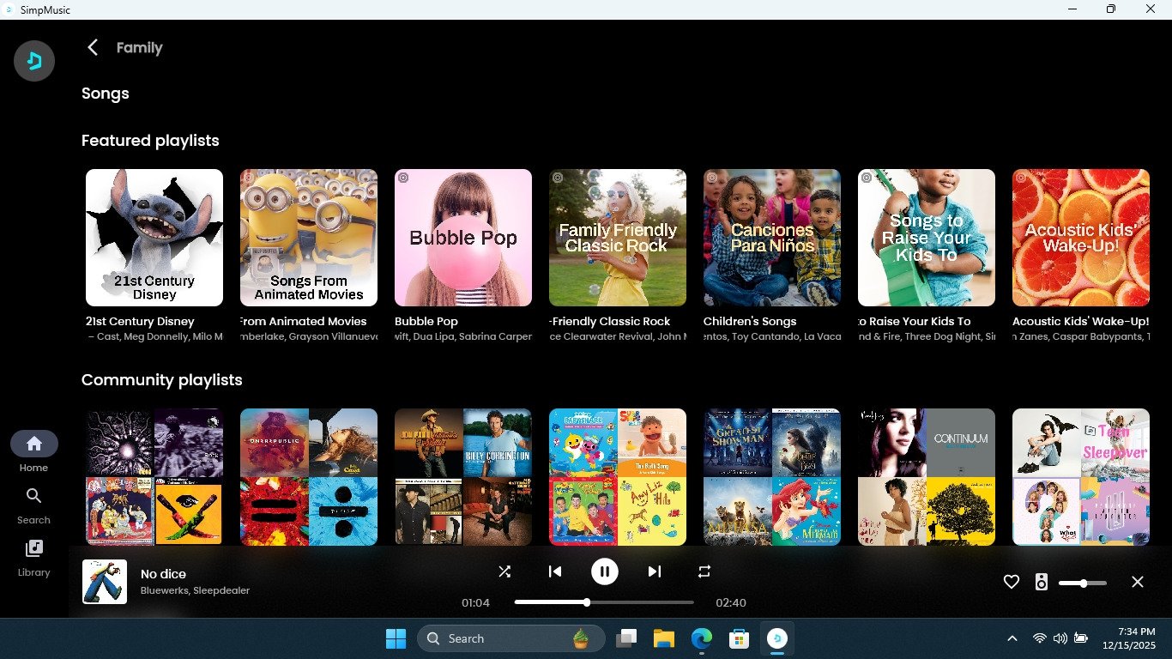The width and height of the screenshot is (1172, 659).
Task: Open the Library tab in sidebar
Action: (34, 557)
